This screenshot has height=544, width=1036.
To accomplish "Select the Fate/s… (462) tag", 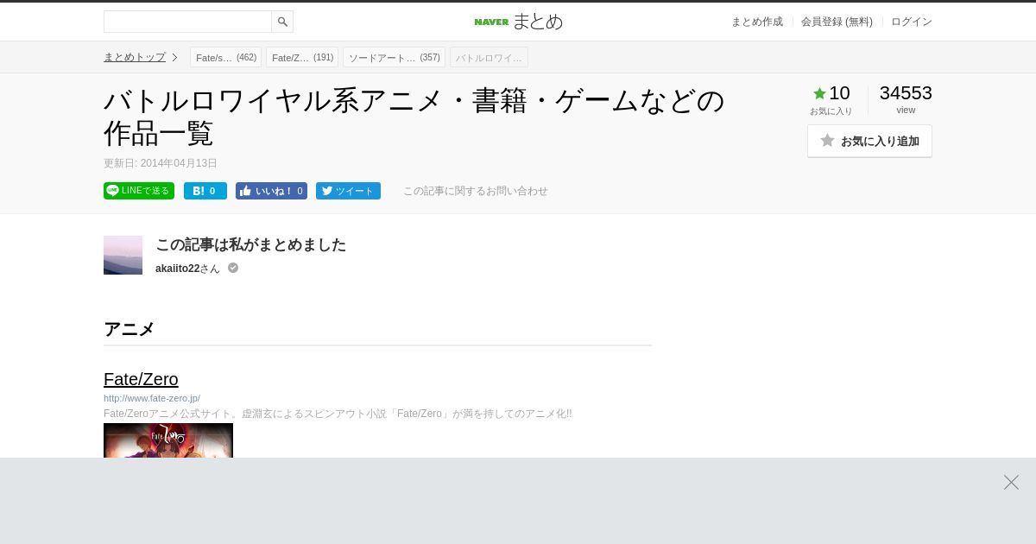I will [x=226, y=57].
